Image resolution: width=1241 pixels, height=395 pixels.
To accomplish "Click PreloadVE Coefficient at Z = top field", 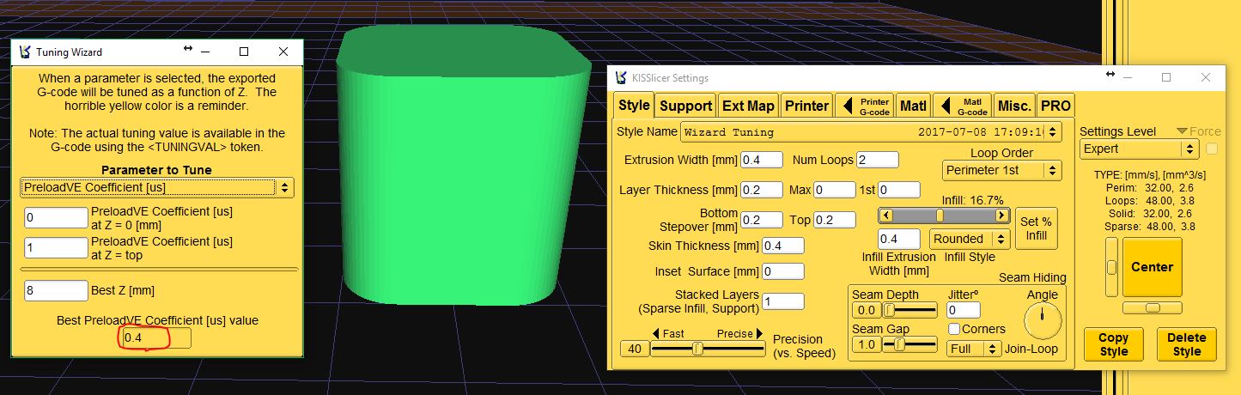I will click(56, 248).
